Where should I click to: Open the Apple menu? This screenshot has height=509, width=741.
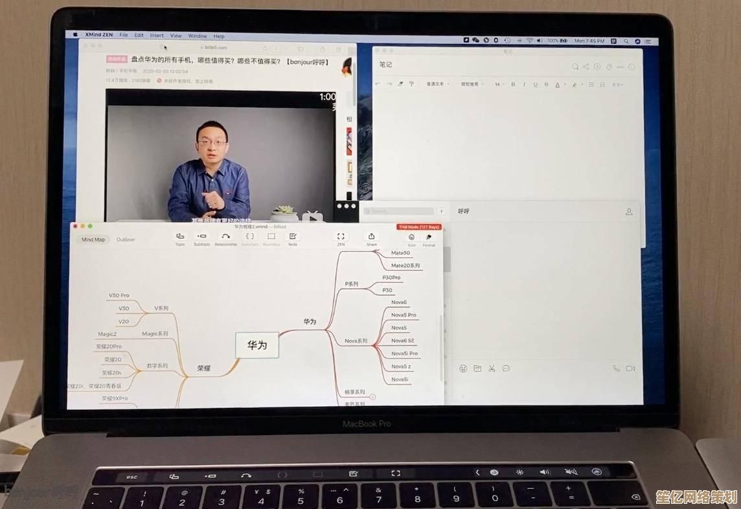tap(75, 34)
